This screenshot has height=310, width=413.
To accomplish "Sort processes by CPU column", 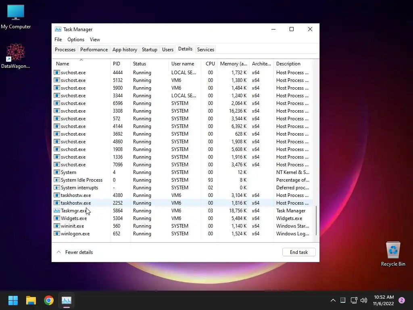I will click(x=210, y=63).
